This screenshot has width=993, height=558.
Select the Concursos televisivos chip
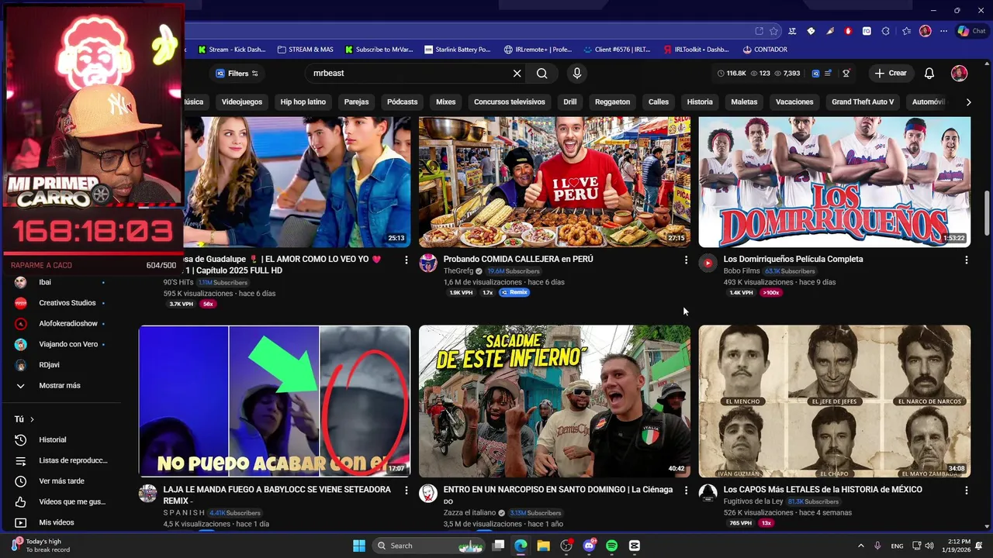click(x=510, y=102)
